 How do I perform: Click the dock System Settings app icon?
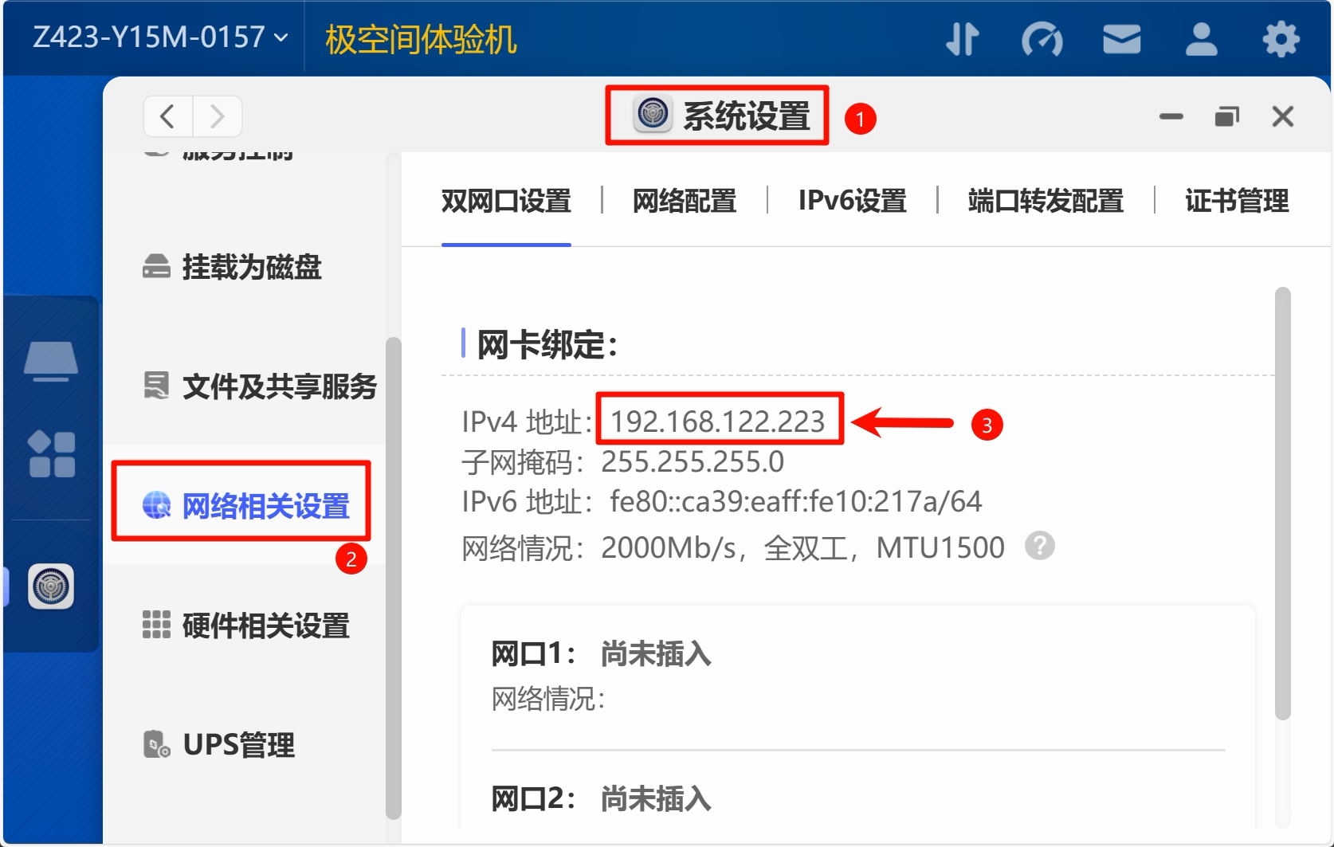coord(51,586)
